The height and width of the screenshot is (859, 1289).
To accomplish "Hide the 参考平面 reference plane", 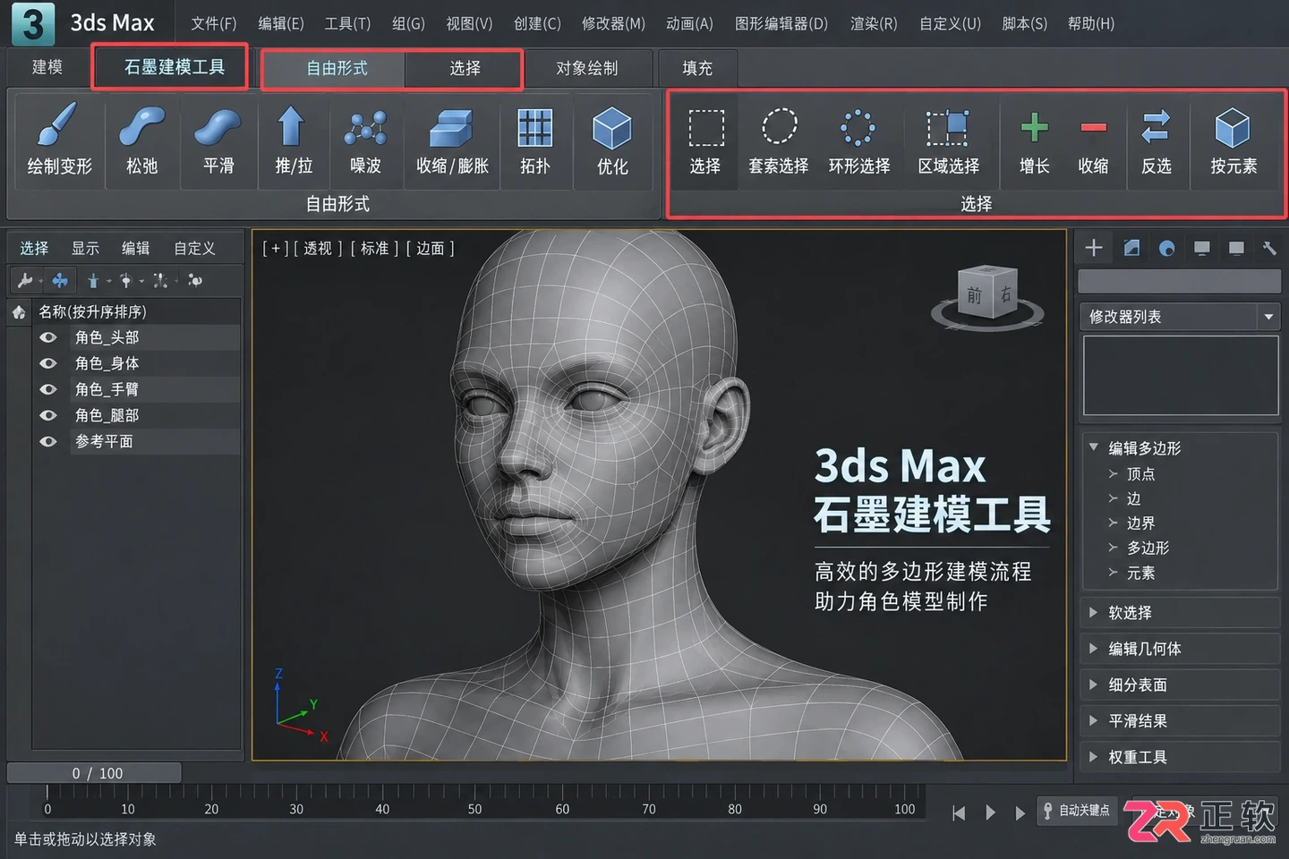I will 48,441.
